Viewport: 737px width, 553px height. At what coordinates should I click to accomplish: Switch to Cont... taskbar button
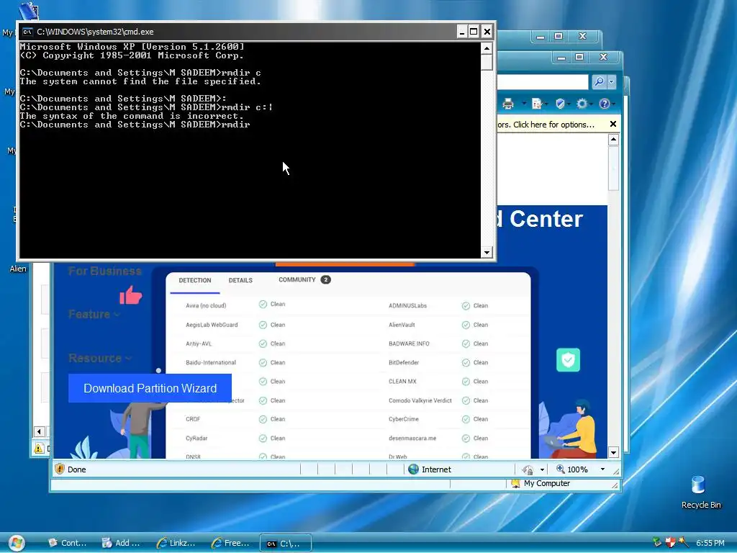point(67,543)
